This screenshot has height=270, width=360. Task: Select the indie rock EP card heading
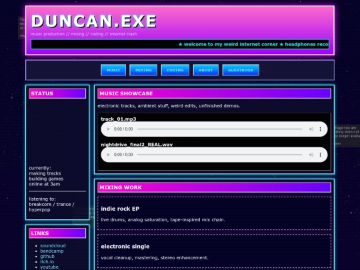pyautogui.click(x=120, y=209)
